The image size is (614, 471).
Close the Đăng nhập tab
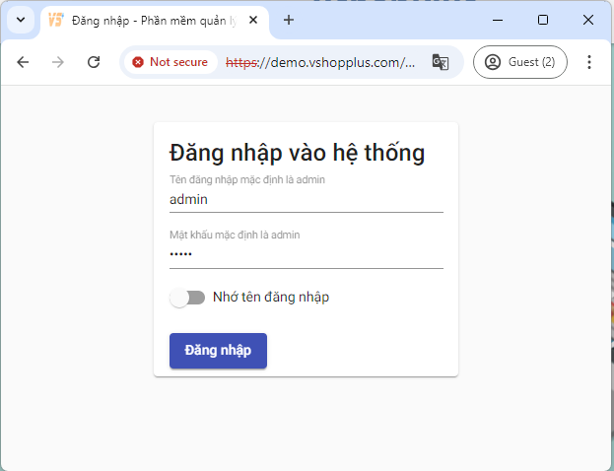click(253, 20)
